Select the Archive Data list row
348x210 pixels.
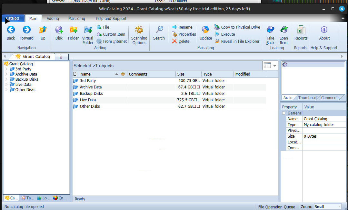coord(169,87)
